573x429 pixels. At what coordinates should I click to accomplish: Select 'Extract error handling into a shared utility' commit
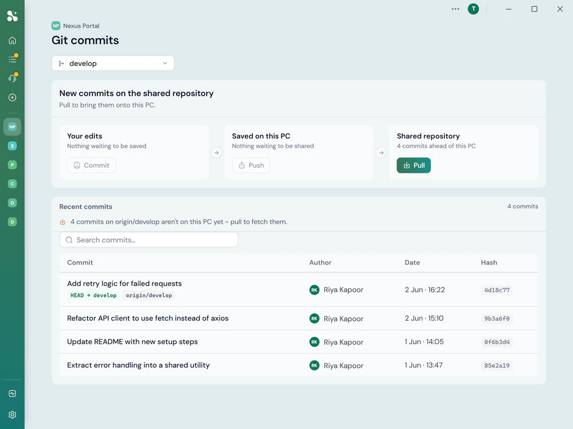299,365
